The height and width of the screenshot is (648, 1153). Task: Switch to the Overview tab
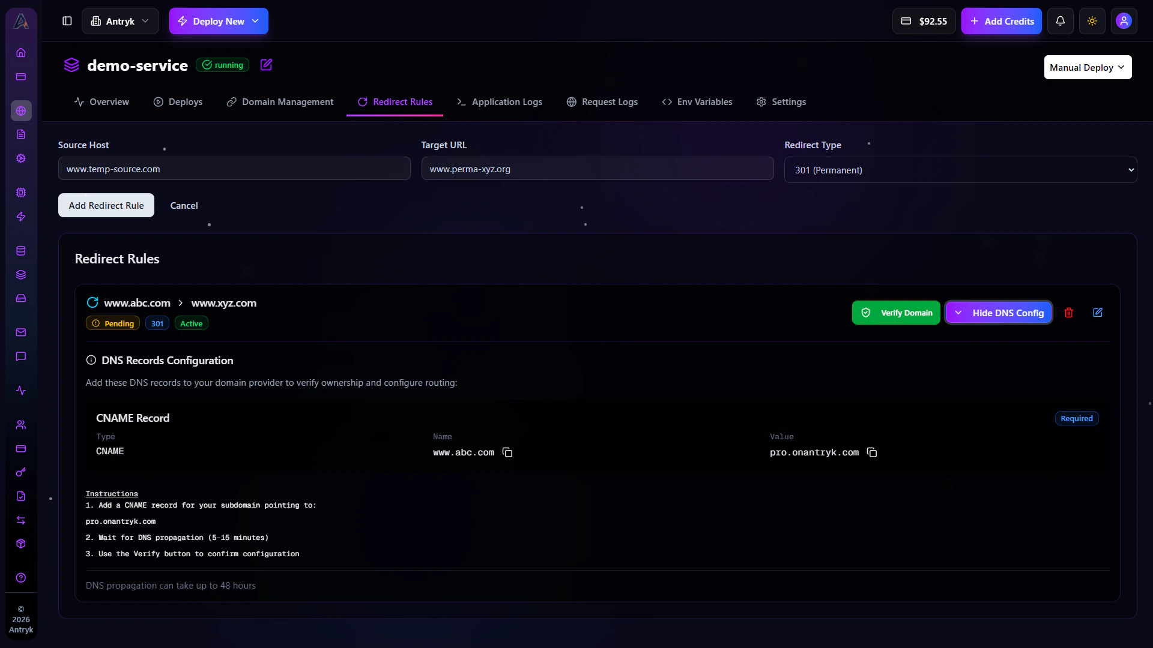pyautogui.click(x=101, y=102)
